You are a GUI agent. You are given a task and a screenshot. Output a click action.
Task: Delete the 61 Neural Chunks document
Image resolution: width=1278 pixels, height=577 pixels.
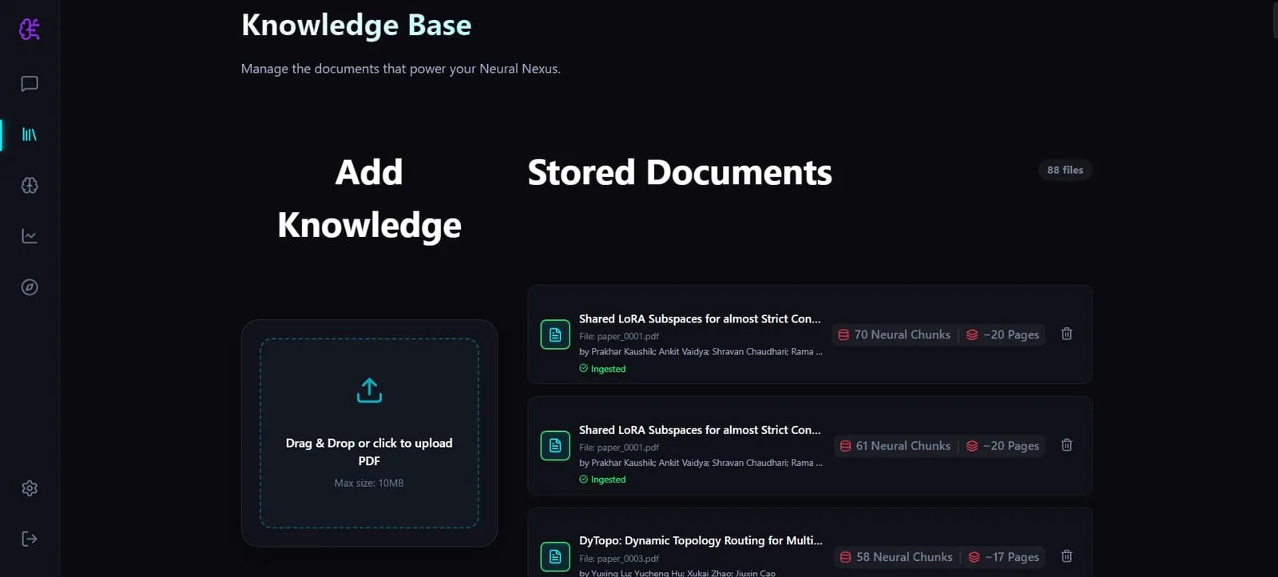pos(1066,445)
